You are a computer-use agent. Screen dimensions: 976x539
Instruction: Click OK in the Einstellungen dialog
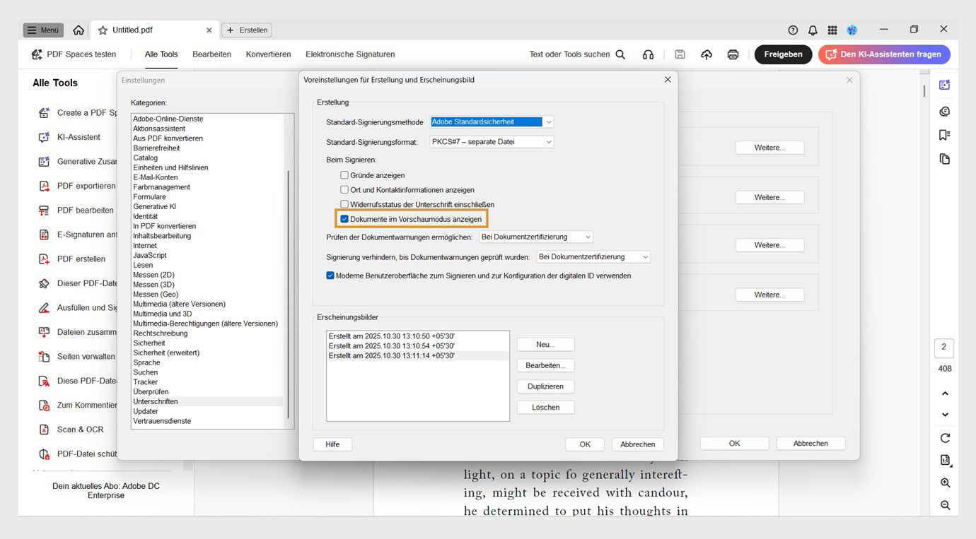(x=734, y=444)
